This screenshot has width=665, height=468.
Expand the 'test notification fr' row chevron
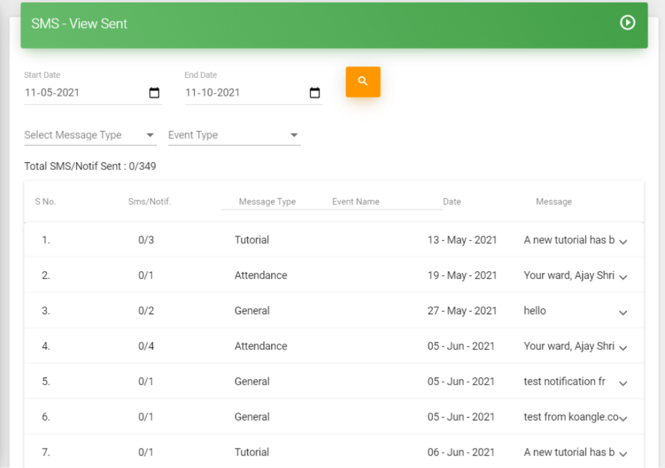coord(623,383)
